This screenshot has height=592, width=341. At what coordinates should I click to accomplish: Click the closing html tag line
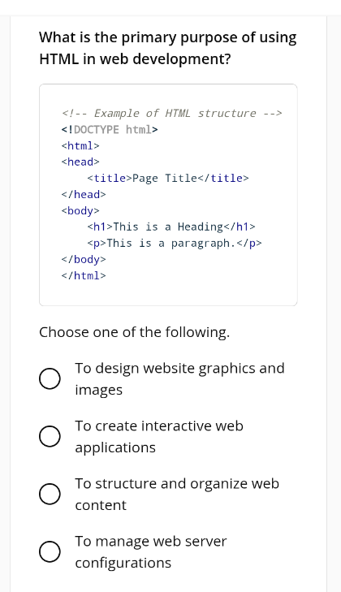(x=84, y=275)
